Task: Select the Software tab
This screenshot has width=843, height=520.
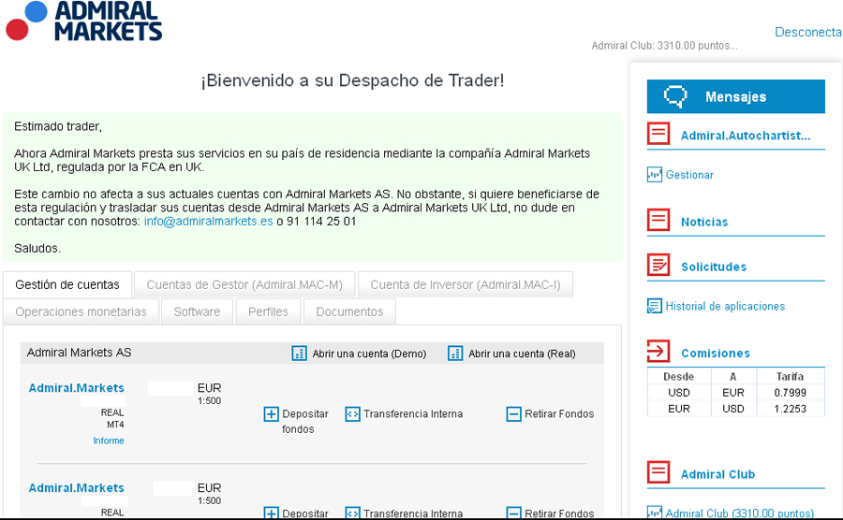Action: 197,311
